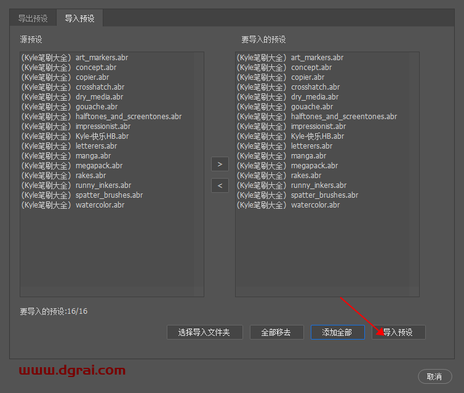Select art_markers.abr in source presets list
This screenshot has width=464, height=393.
pos(74,58)
